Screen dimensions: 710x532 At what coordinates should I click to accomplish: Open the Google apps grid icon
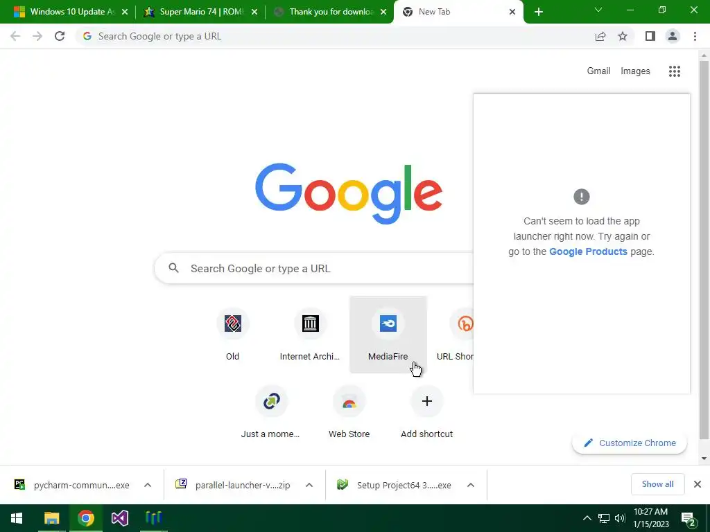coord(674,71)
